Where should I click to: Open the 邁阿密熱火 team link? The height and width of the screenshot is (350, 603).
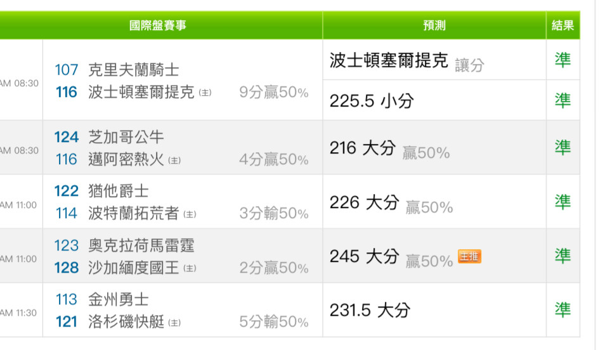126,159
